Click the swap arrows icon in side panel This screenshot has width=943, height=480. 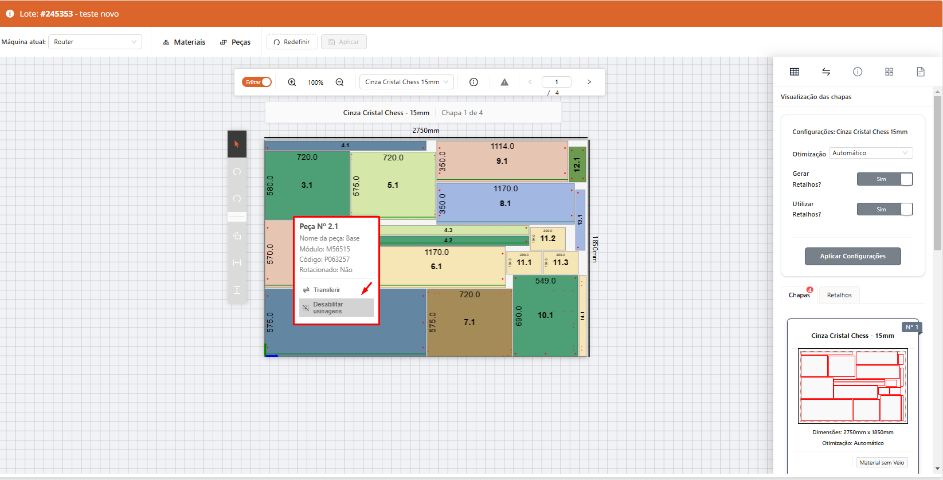click(826, 72)
